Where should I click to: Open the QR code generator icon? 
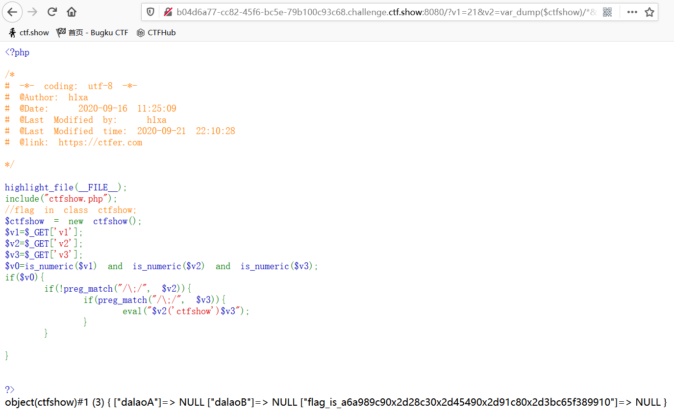[607, 12]
